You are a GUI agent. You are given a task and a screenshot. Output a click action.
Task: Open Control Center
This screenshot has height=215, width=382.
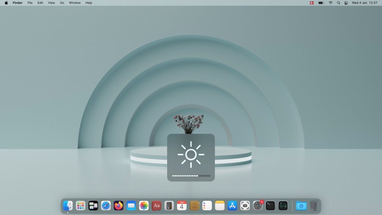coord(346,3)
